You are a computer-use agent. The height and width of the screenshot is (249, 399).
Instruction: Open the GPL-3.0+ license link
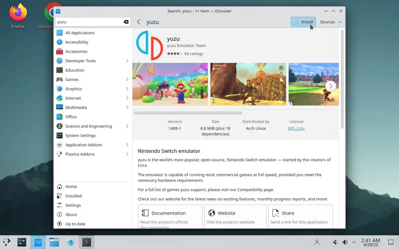coord(296,128)
